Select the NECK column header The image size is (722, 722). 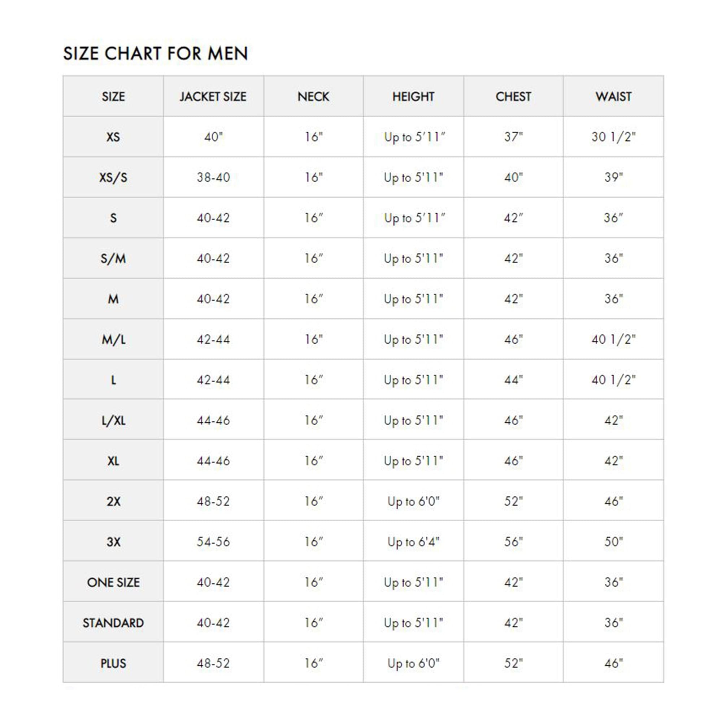tap(313, 97)
